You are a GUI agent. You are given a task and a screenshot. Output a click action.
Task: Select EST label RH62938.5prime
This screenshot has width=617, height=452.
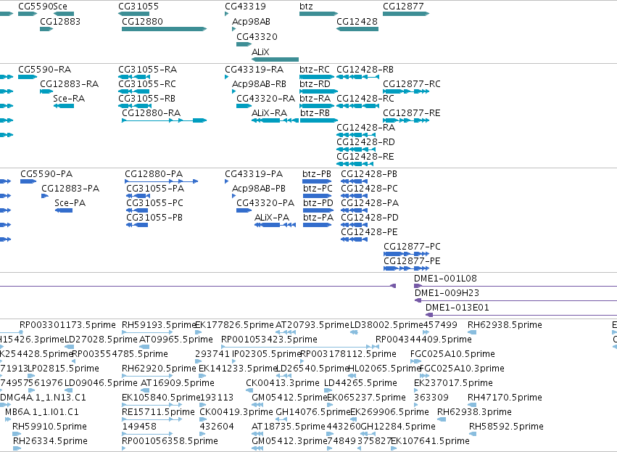pos(505,325)
